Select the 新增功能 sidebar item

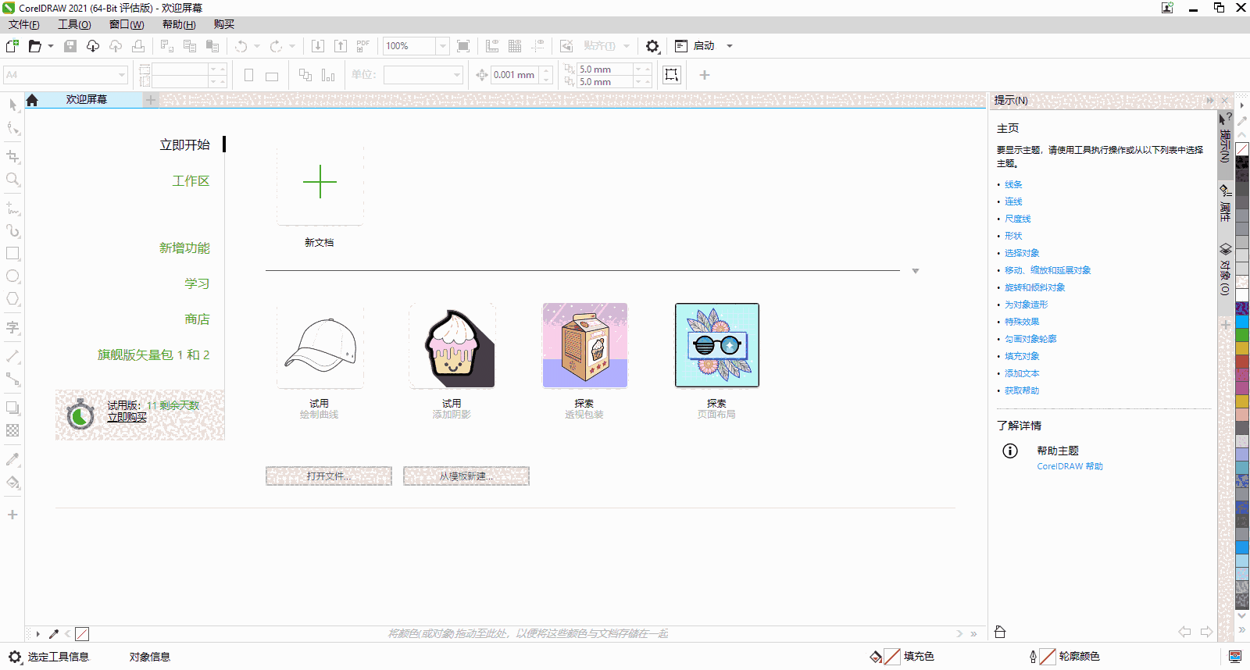tap(184, 248)
